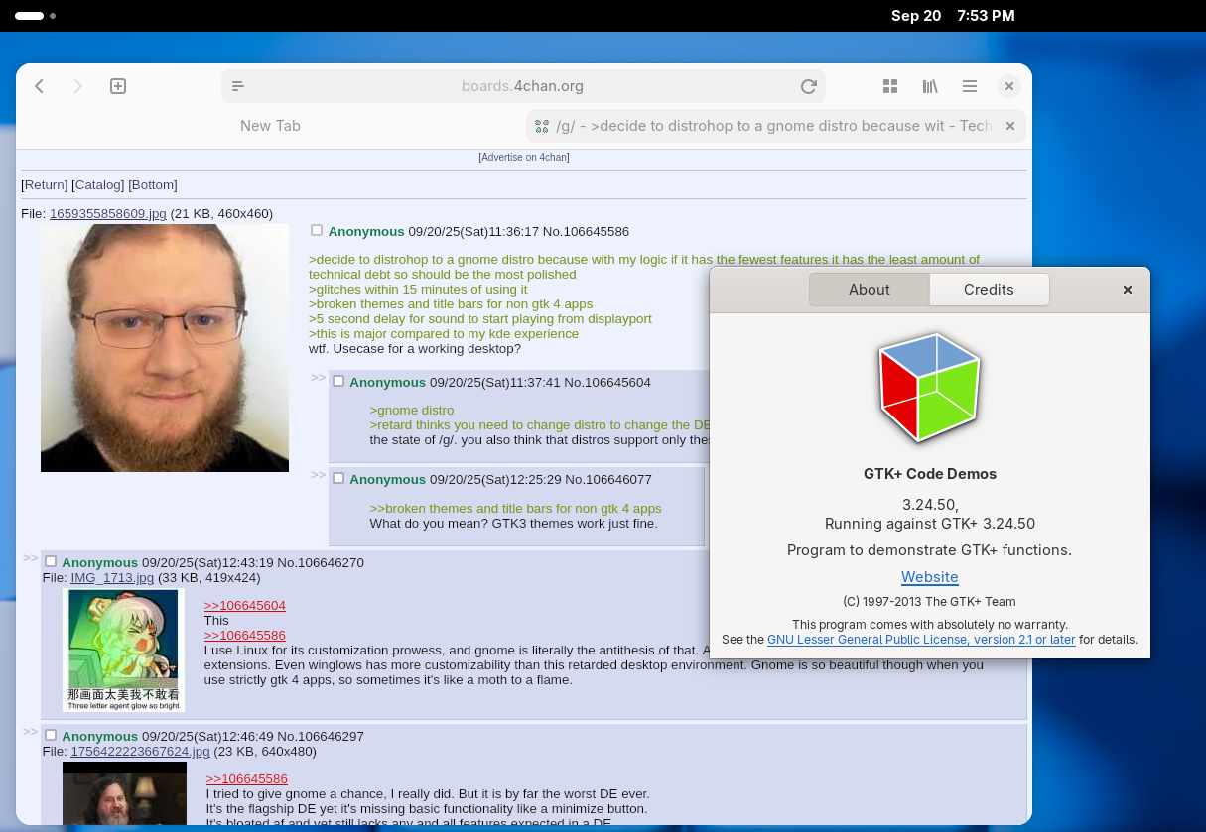Reload the page with the refresh icon
1206x832 pixels.
(809, 86)
